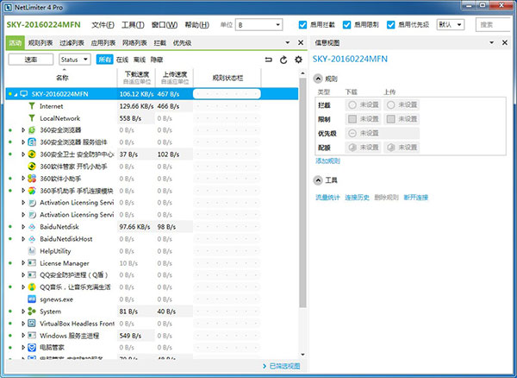Open the 单位 unit dropdown

[x=267, y=25]
